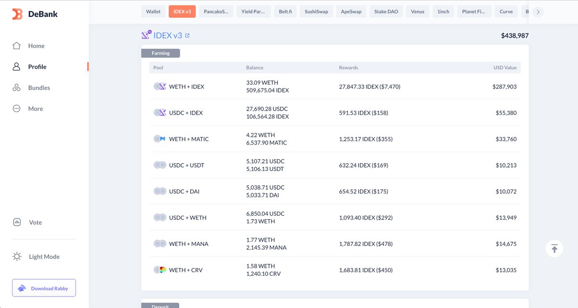This screenshot has width=578, height=308.
Task: Click the WETH + MATIC pool token icon
Action: pyautogui.click(x=160, y=139)
